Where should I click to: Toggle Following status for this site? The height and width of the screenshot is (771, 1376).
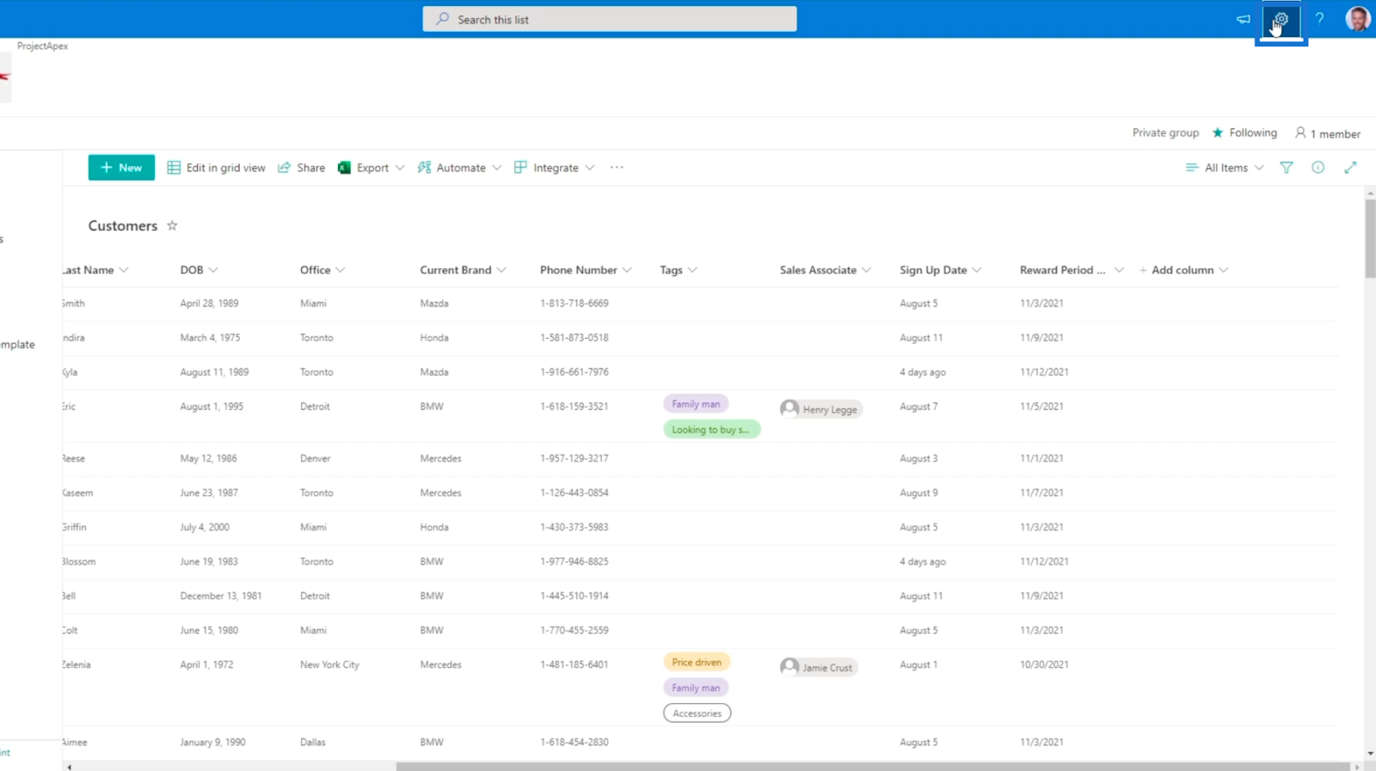[1244, 132]
